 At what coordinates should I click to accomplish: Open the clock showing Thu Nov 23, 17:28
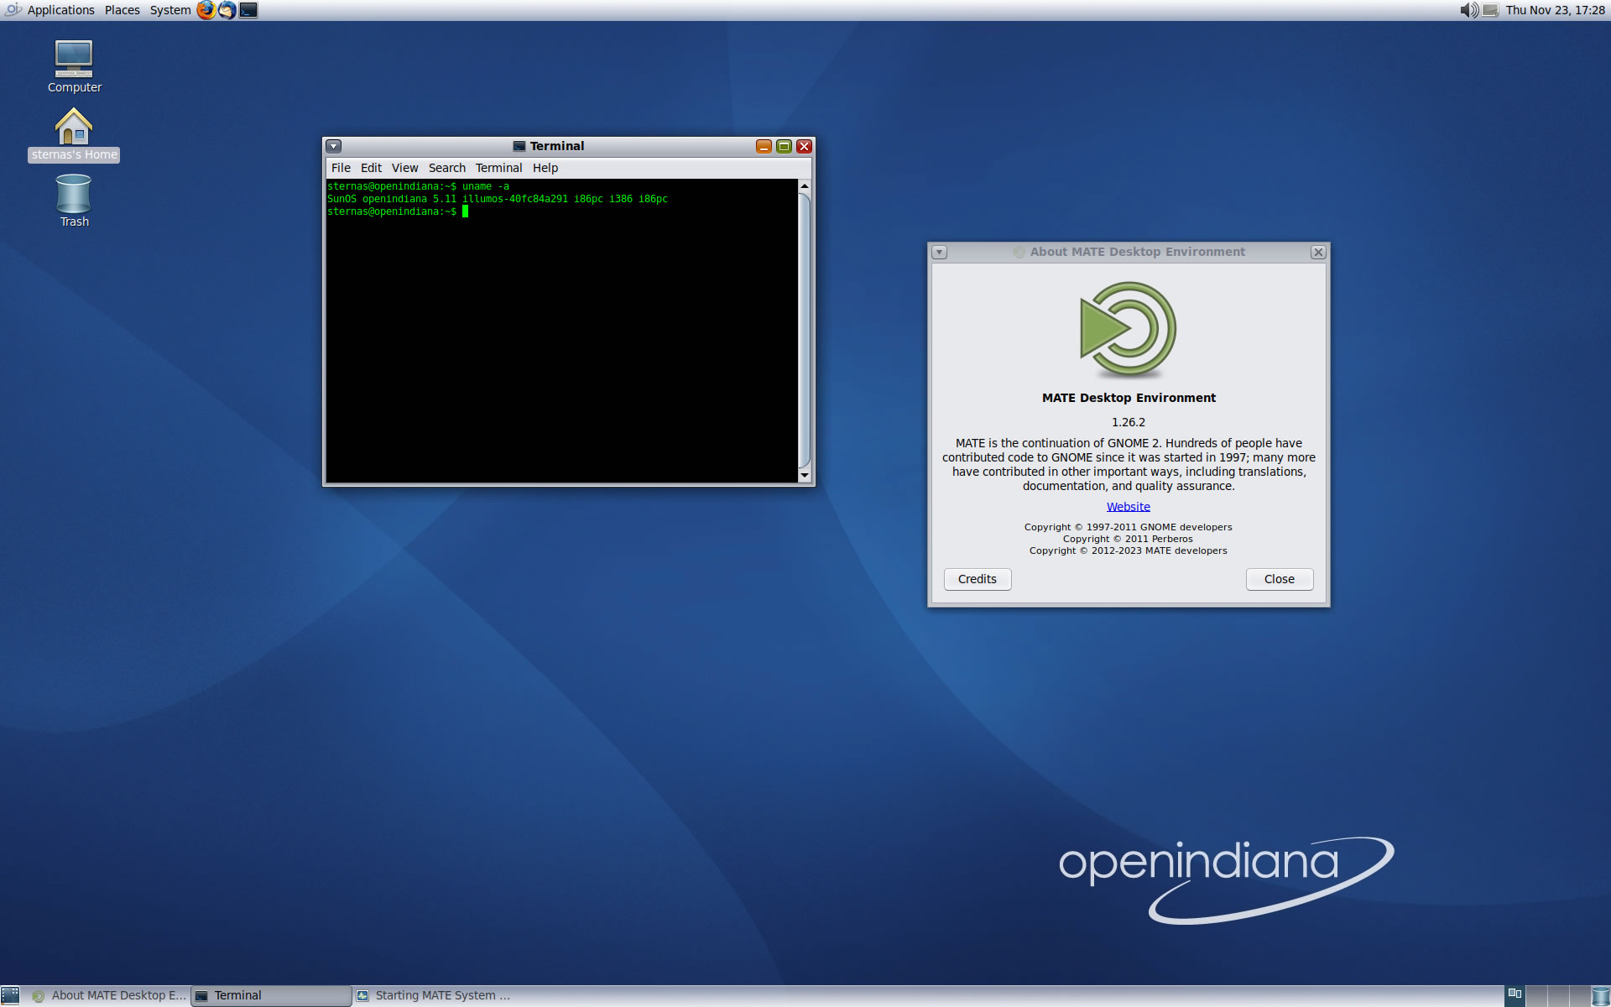1555,10
